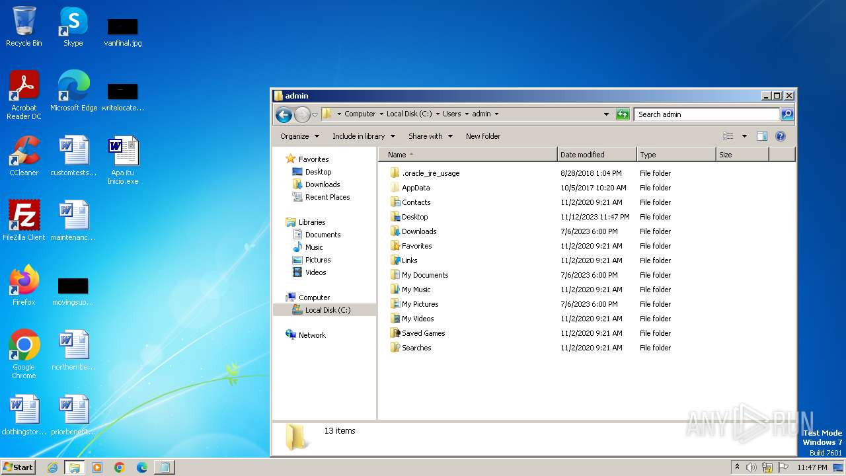Change view with the views icon
Viewport: 846px width, 476px height.
(728, 136)
